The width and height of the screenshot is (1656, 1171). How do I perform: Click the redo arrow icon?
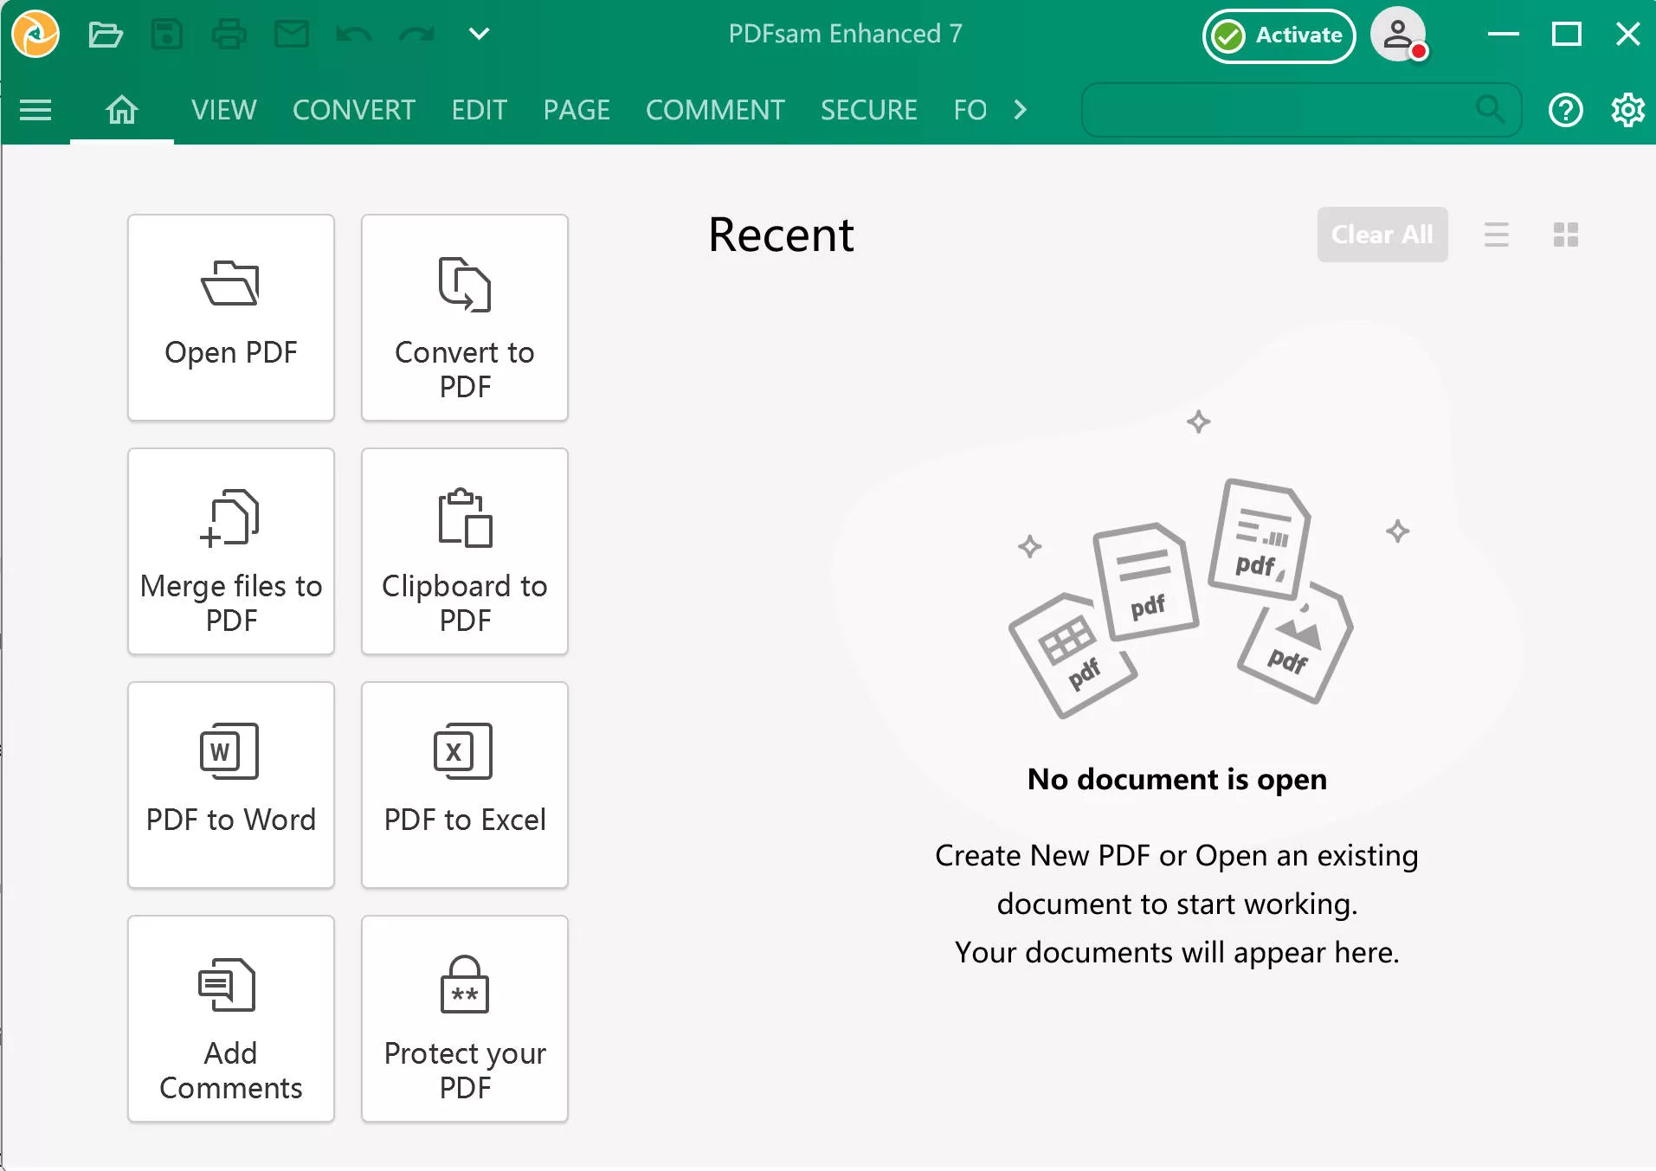[416, 35]
